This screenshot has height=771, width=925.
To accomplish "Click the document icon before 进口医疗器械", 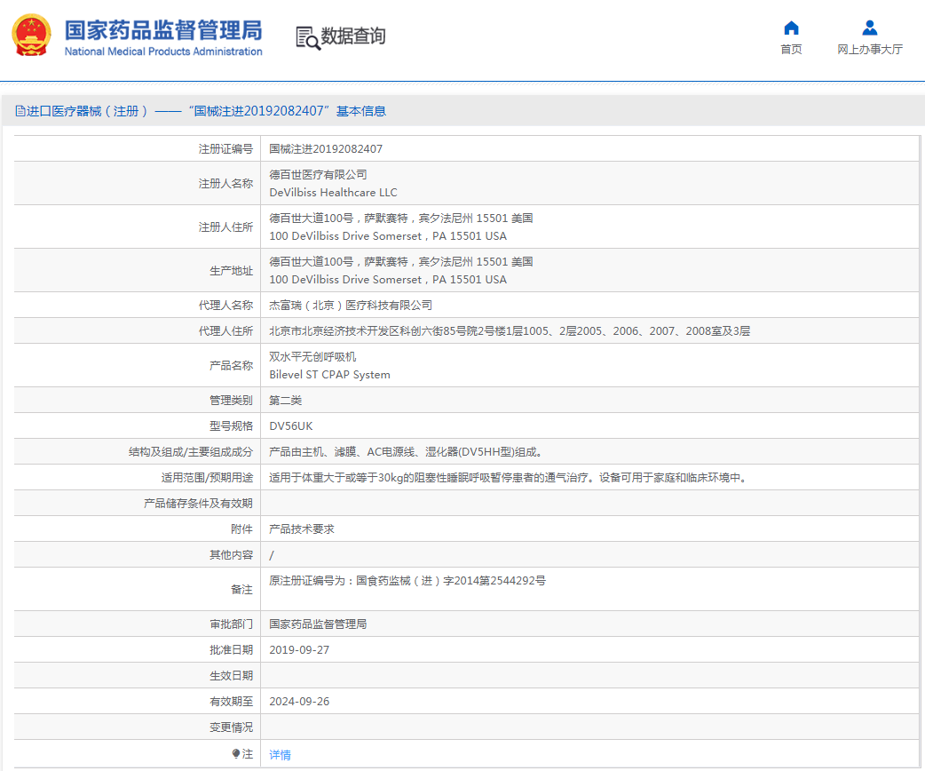I will point(20,111).
